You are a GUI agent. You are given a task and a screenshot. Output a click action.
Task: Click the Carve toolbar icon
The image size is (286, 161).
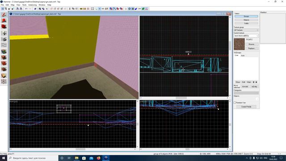click(35, 9)
